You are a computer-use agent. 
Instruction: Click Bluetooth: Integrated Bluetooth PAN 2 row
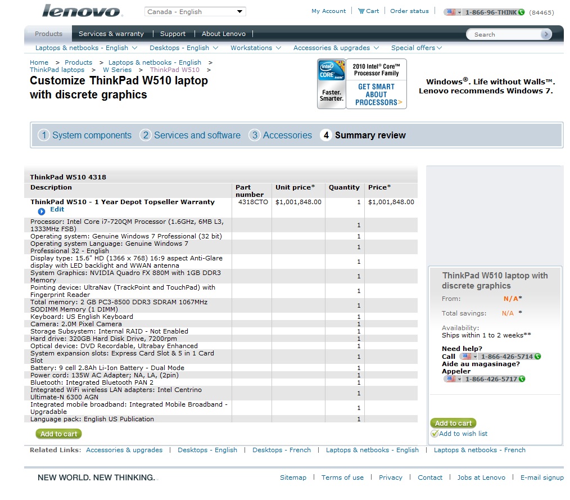(x=221, y=382)
